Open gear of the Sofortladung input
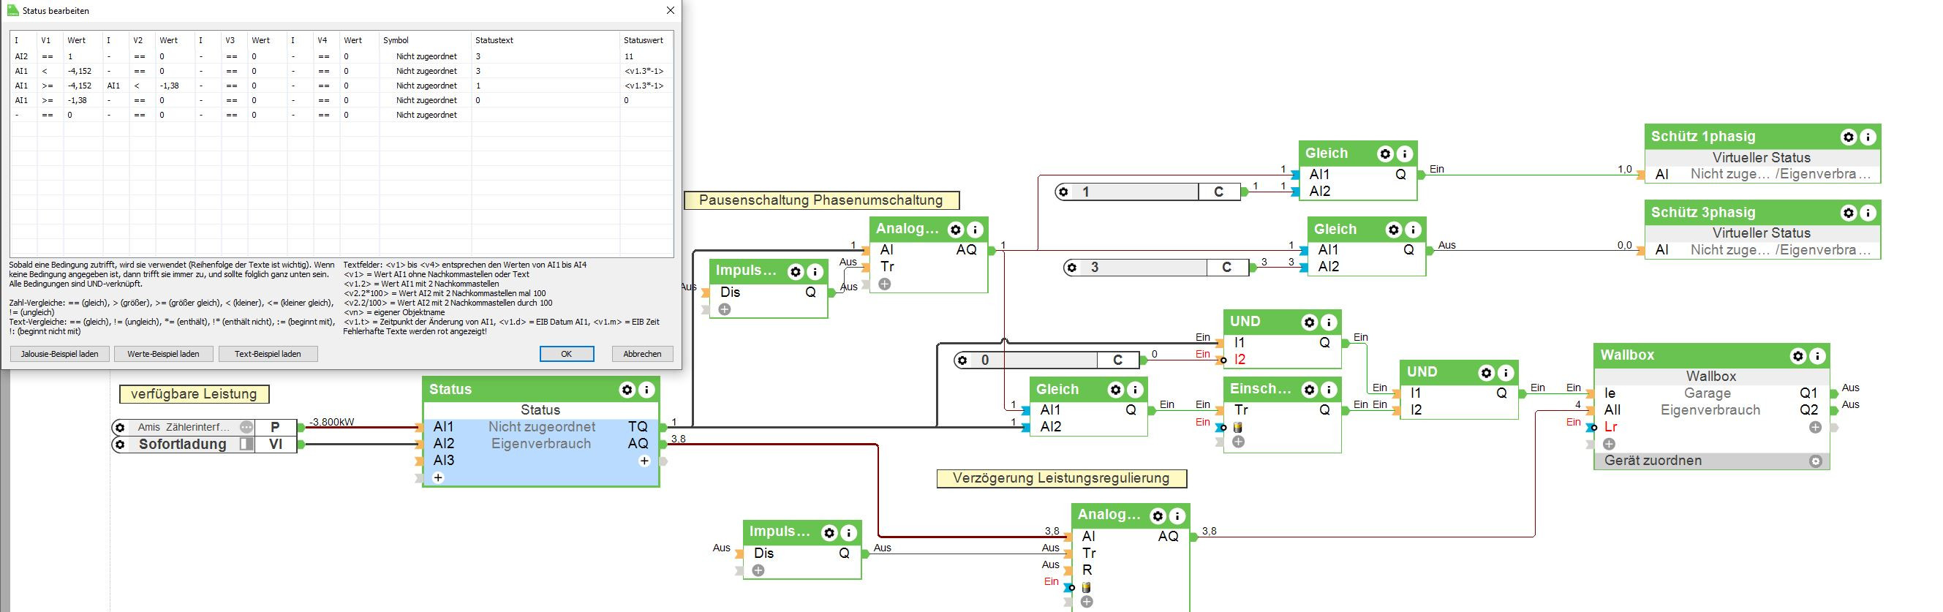 pos(119,445)
